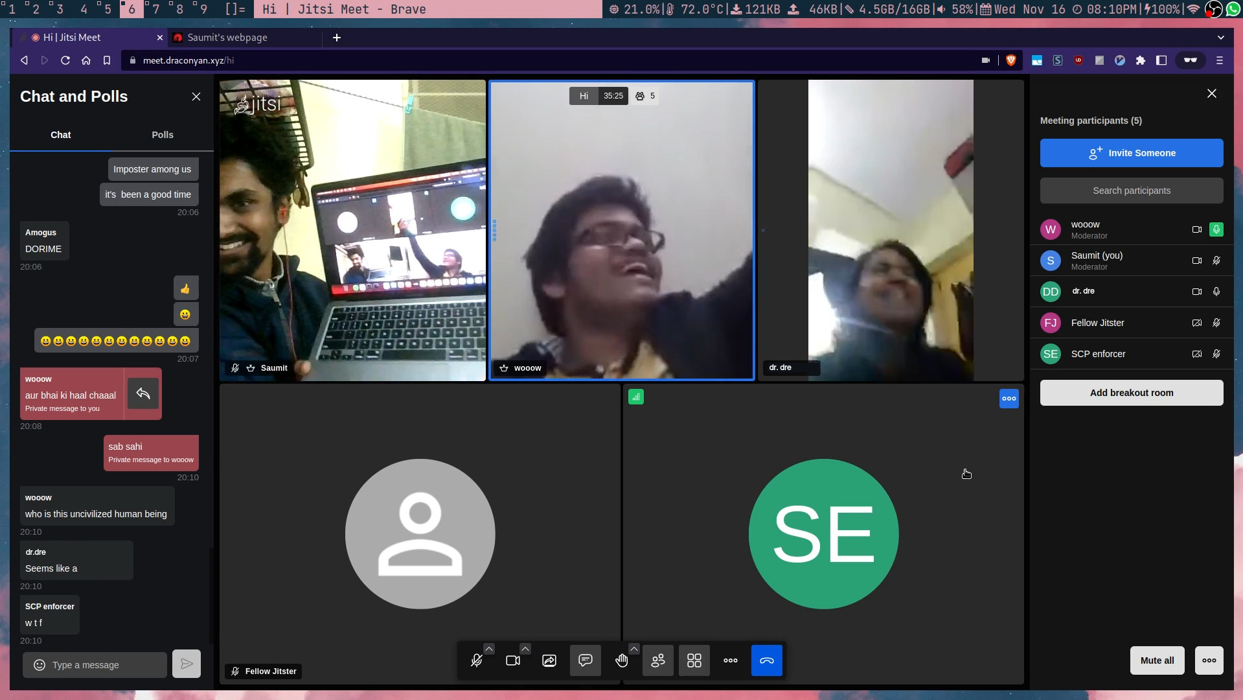Expand audio settings arrow above microphone

pos(489,649)
